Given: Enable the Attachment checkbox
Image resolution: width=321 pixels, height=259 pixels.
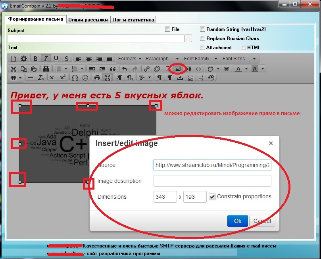Looking at the screenshot, I should click(x=202, y=48).
